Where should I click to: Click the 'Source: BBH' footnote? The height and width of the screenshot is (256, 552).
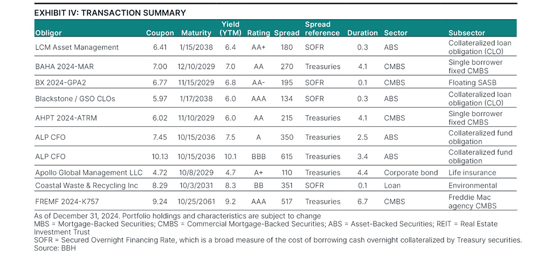[x=56, y=248]
